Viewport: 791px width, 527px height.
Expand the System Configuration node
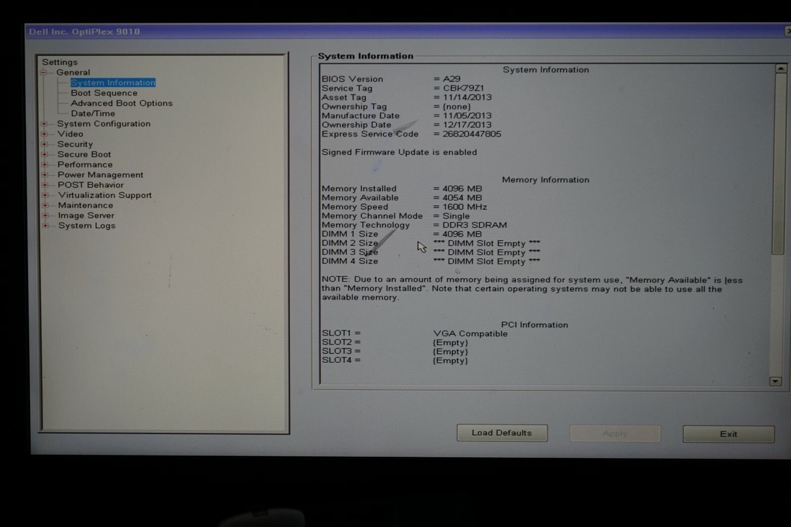[44, 124]
